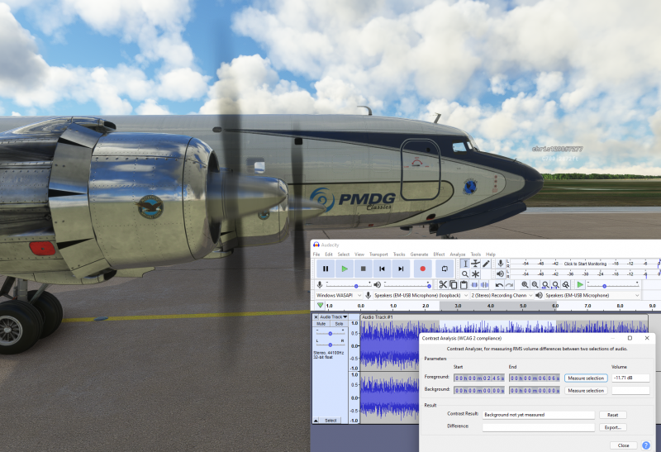The image size is (661, 452).
Task: Collapse the track with up arrow
Action: (316, 421)
